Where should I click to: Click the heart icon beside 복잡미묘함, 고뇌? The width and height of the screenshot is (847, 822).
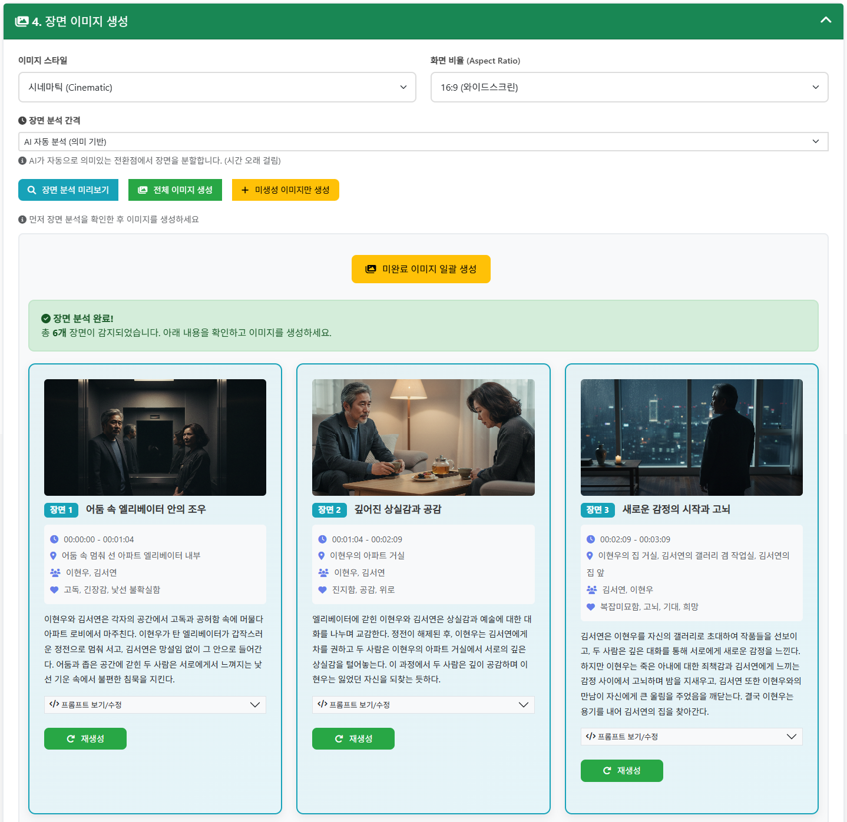[x=591, y=606]
